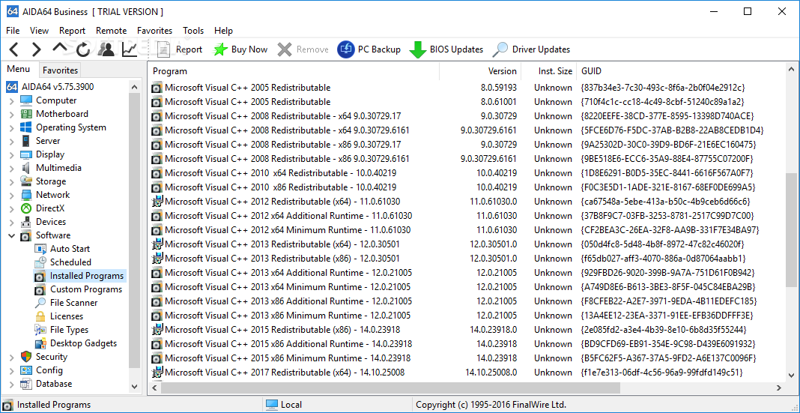
Task: Click the Local status bar entry
Action: 284,405
